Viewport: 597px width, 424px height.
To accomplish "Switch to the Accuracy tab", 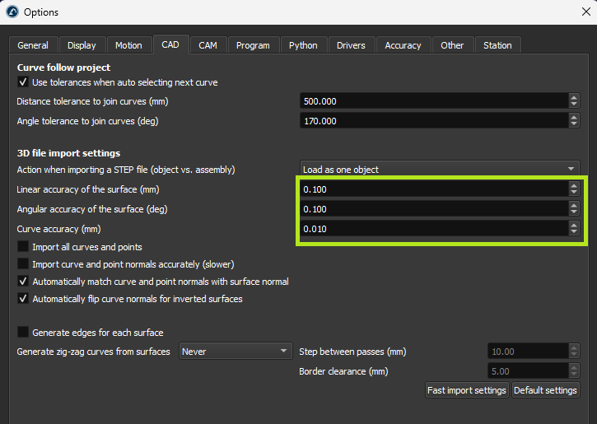I will [403, 45].
